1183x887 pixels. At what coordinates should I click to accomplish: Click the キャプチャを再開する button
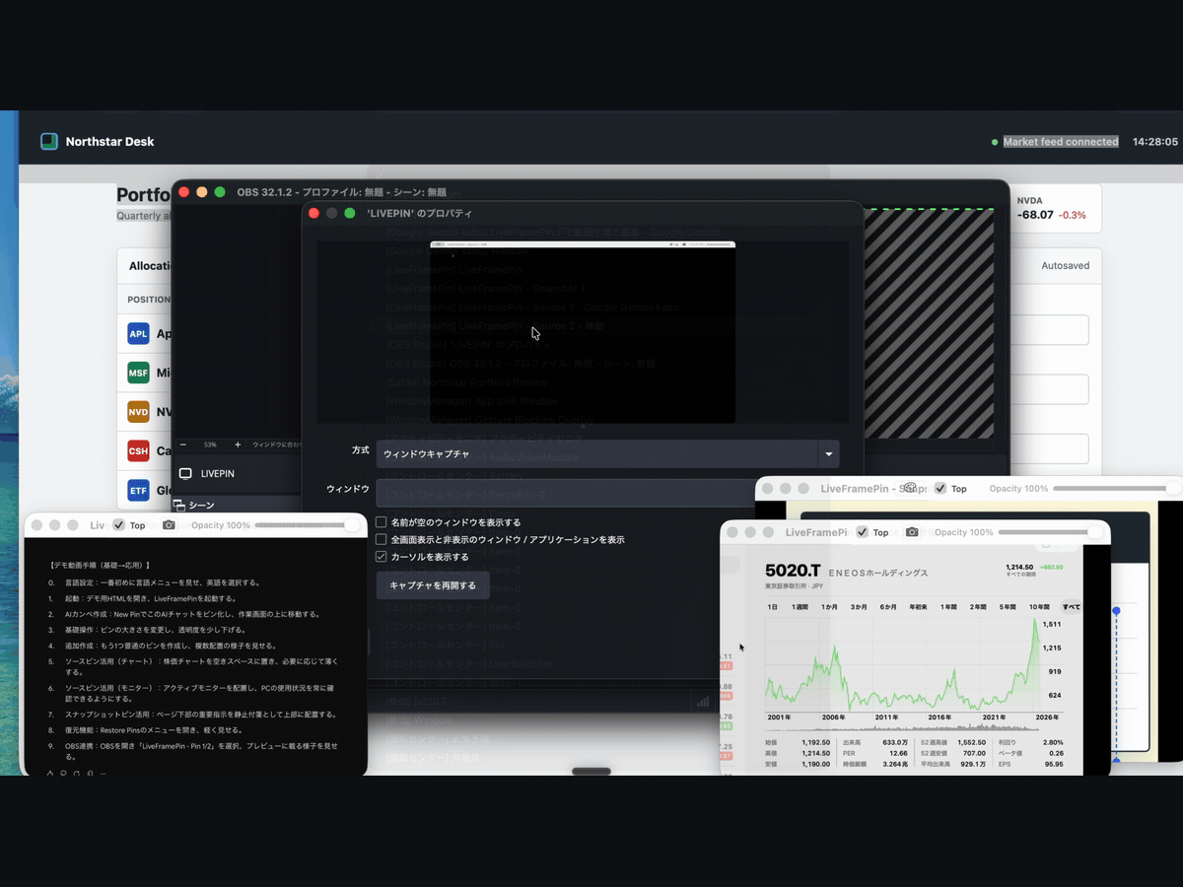433,585
